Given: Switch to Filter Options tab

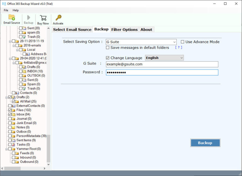Looking at the screenshot, I should [124, 30].
